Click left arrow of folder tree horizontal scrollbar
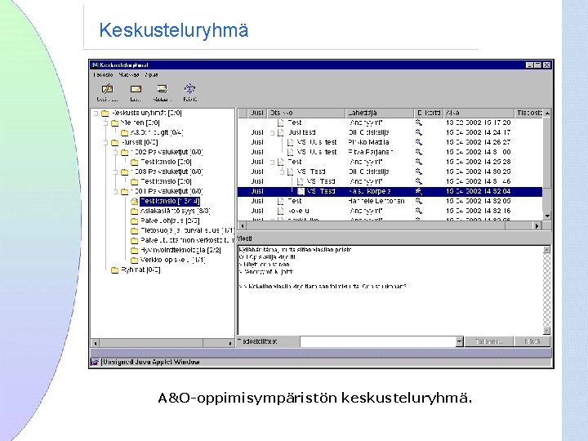The width and height of the screenshot is (588, 441). click(96, 343)
